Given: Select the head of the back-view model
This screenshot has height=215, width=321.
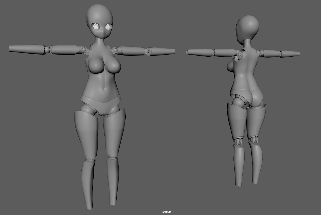Looking at the screenshot, I should pyautogui.click(x=247, y=28).
